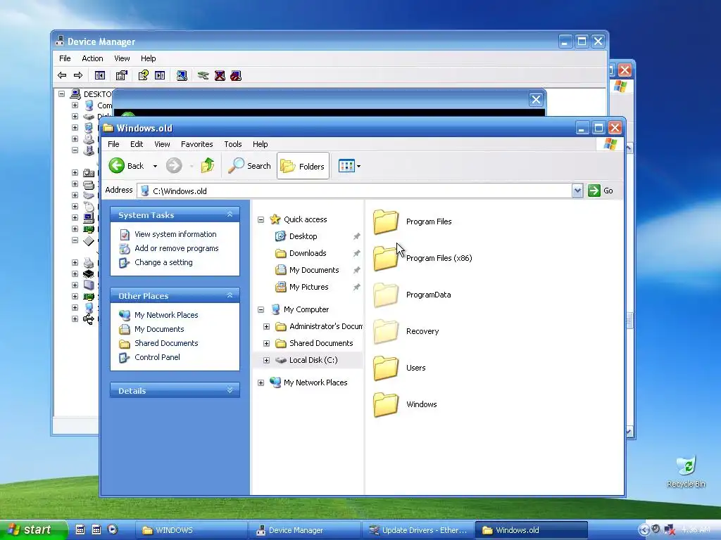The image size is (721, 540).
Task: Click Device Manager's forward arrow icon
Action: pyautogui.click(x=78, y=75)
